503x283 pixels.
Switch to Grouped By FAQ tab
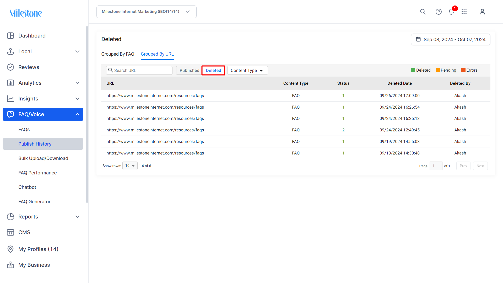[x=118, y=54]
